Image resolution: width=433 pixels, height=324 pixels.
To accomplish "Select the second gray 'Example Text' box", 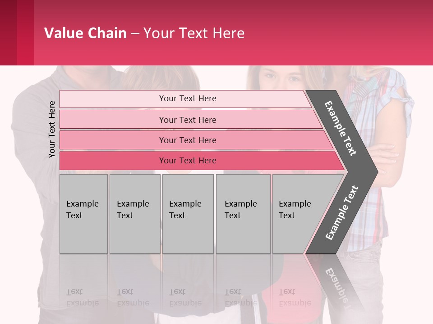I will pyautogui.click(x=134, y=214).
